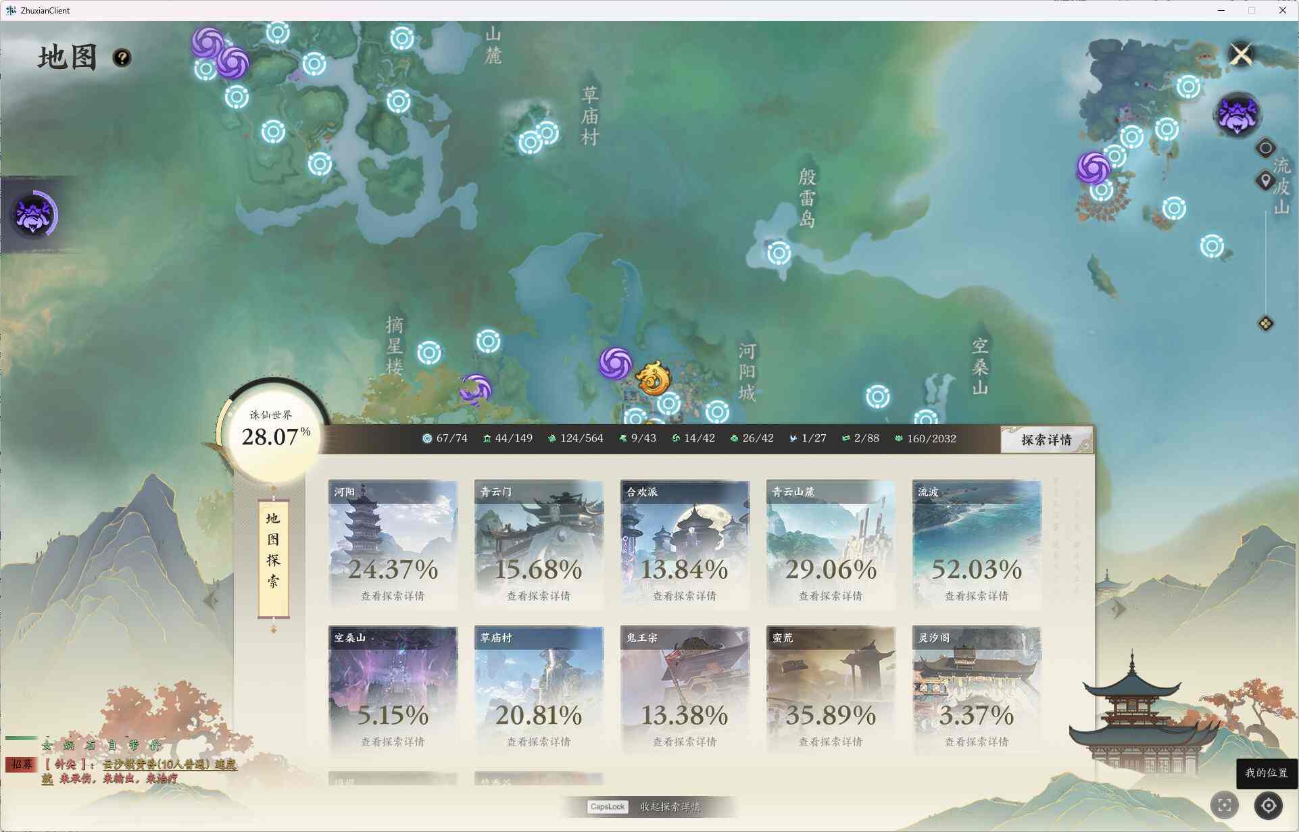
Task: Click the location pin icon beside 流波山
Action: 1265,180
